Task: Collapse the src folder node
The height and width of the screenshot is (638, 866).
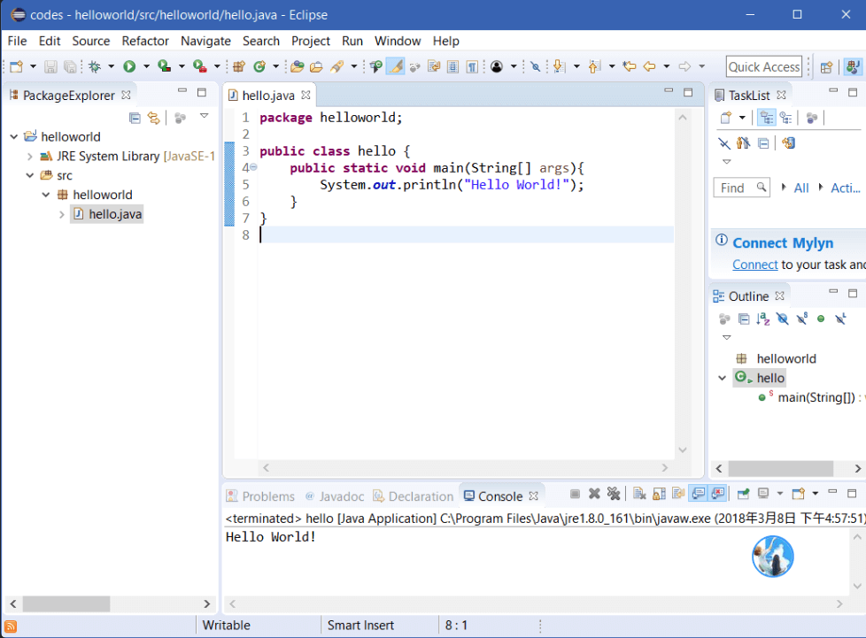Action: coord(30,175)
